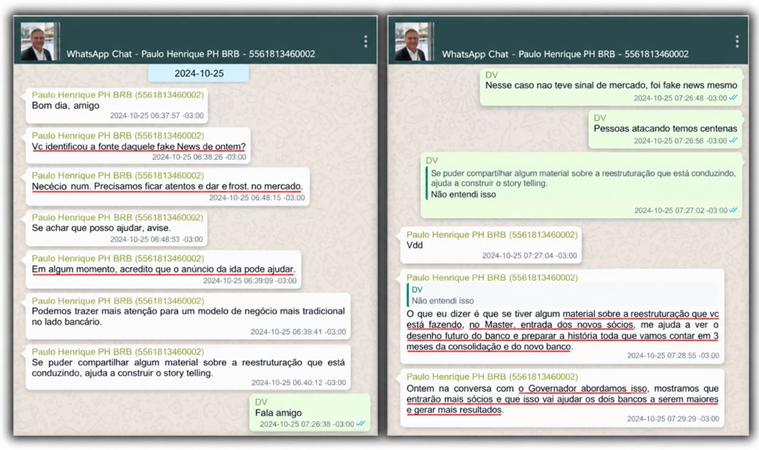Select 'Se achar que posso ajudar, avise' message
759x450 pixels.
pos(117,228)
